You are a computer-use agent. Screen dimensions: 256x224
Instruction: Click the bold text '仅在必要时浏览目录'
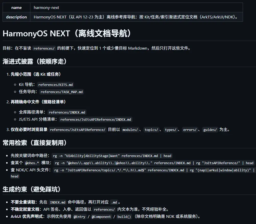(x=29, y=130)
